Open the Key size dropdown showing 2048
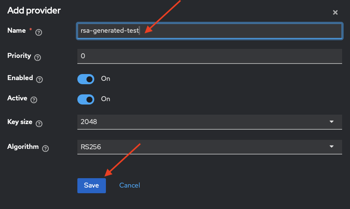This screenshot has height=209, width=350. (x=210, y=122)
